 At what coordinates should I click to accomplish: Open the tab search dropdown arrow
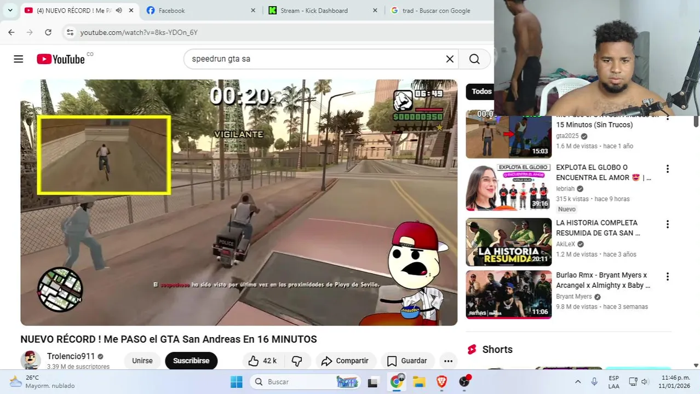click(10, 10)
